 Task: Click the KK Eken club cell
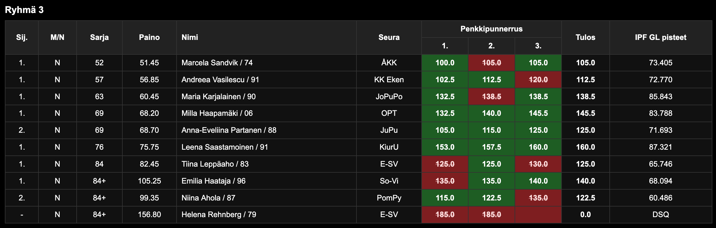tap(389, 80)
